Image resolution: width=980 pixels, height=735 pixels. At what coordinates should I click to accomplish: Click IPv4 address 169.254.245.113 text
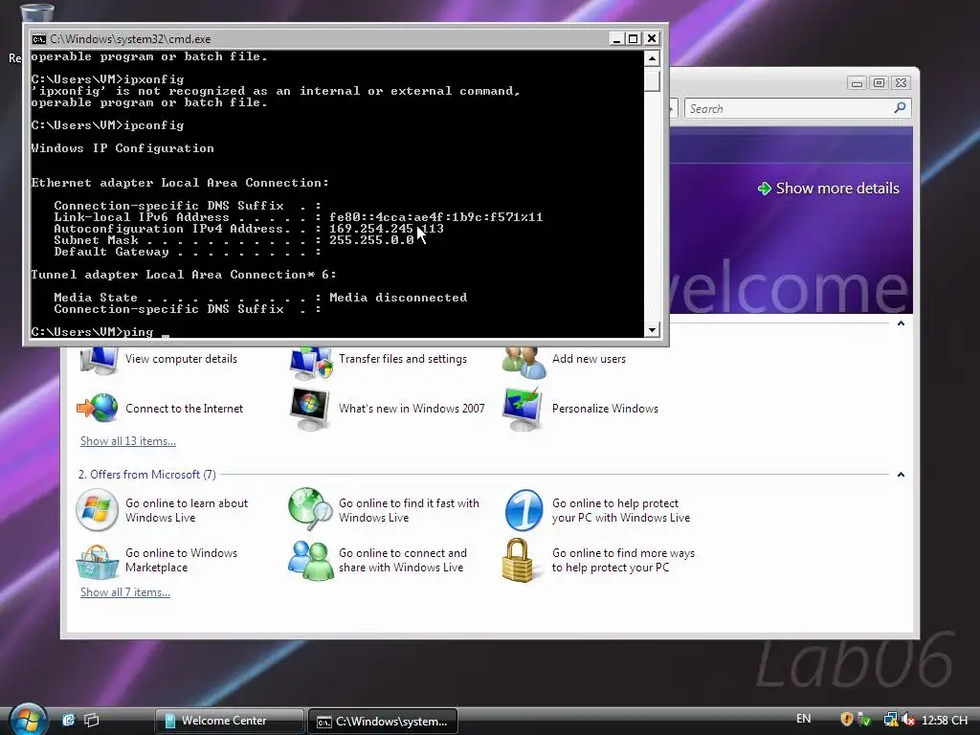(387, 229)
